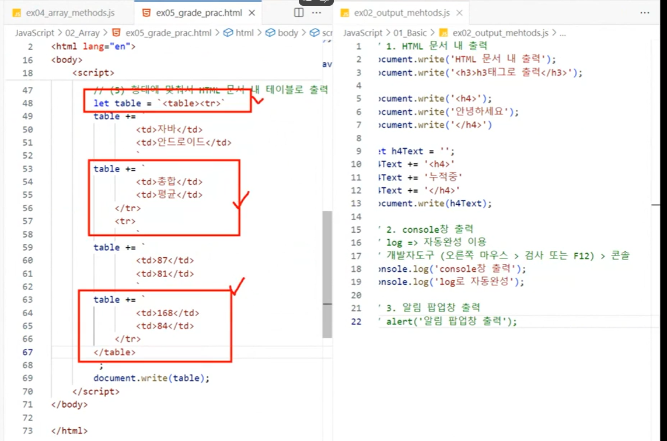Viewport: 667px width, 441px height.
Task: Click html cube icon in breadcrumb
Action: pos(228,33)
